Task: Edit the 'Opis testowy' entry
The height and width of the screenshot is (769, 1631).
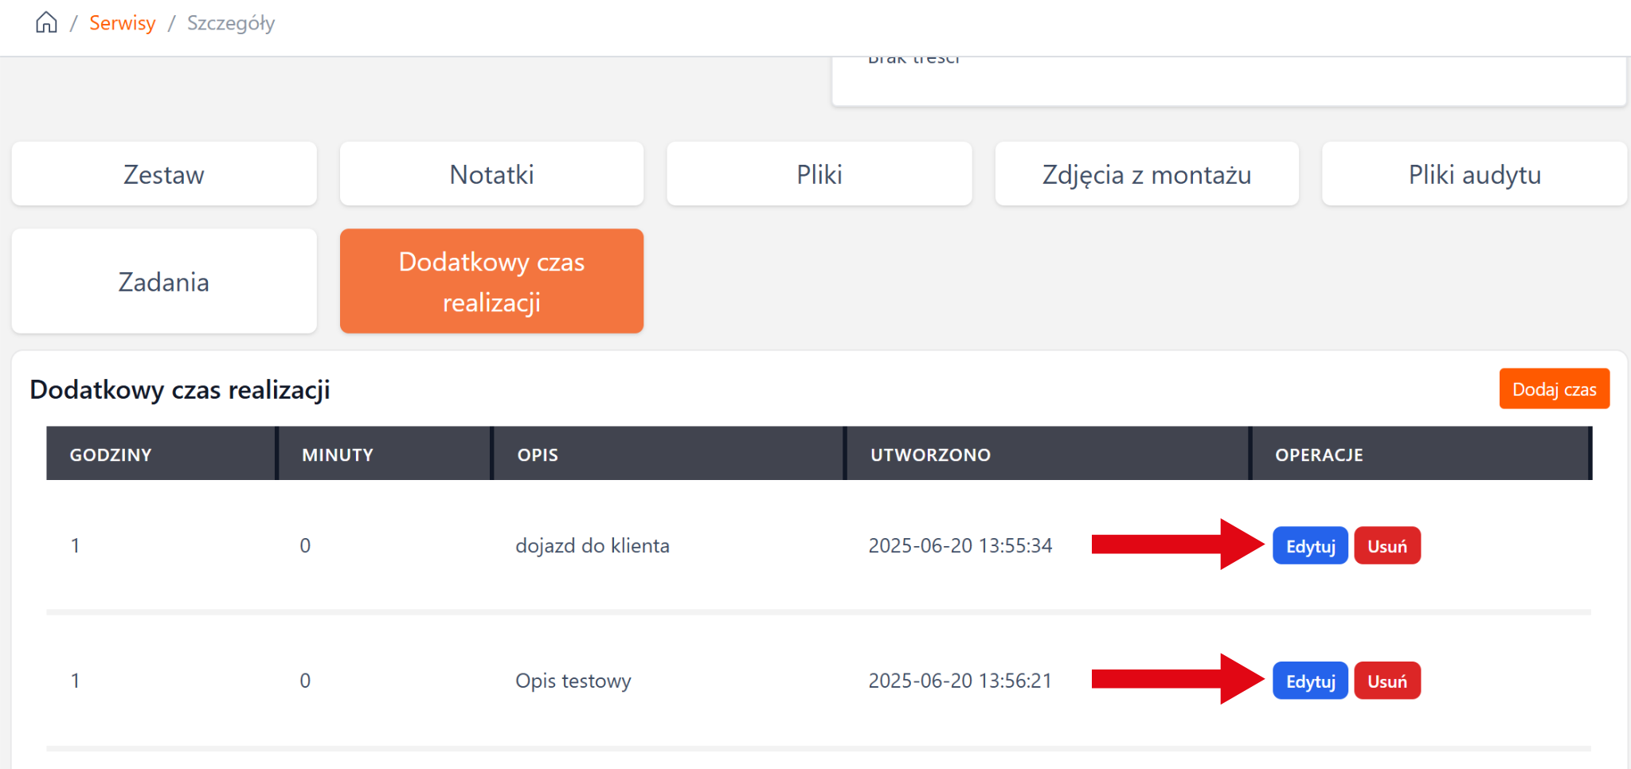Action: pyautogui.click(x=1309, y=681)
